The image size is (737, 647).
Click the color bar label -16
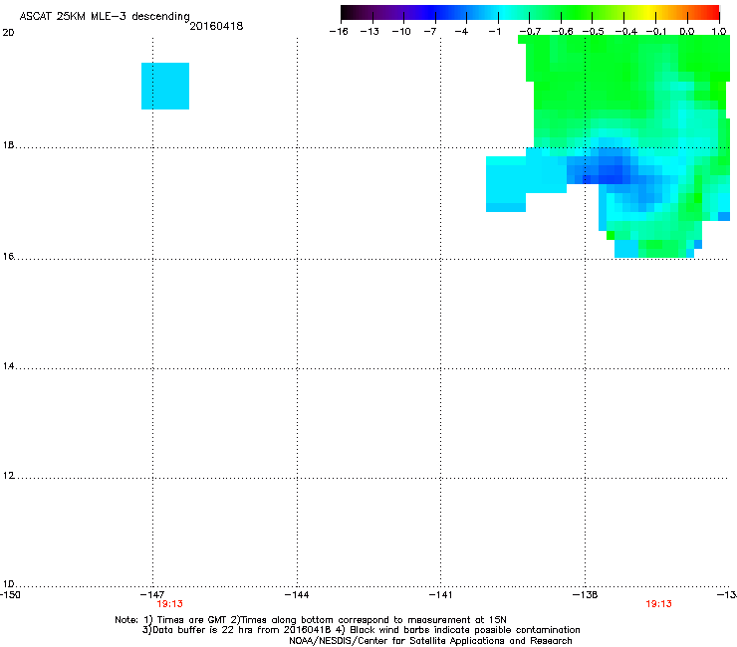point(339,32)
